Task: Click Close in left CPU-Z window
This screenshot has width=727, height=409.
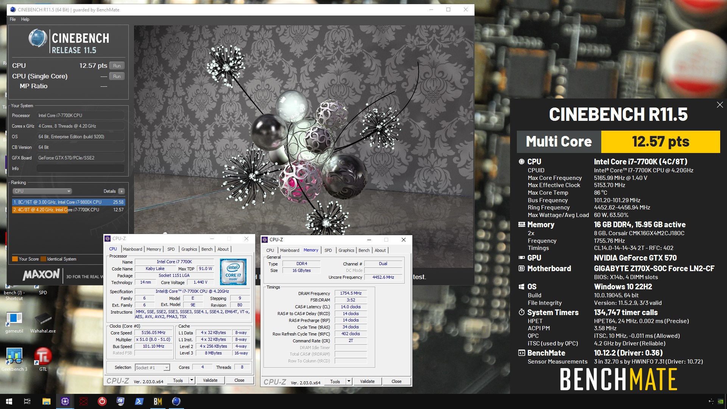Action: [239, 380]
